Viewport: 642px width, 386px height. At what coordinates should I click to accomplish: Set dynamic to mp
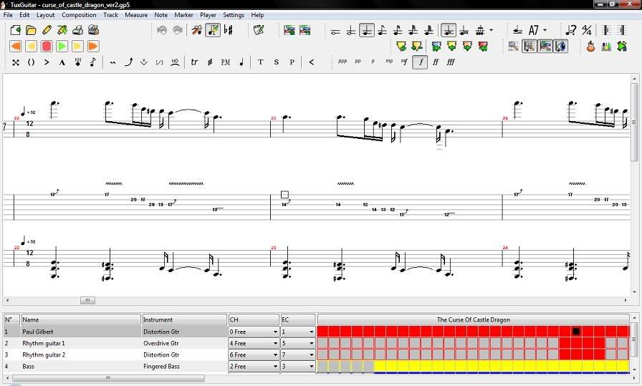click(389, 62)
